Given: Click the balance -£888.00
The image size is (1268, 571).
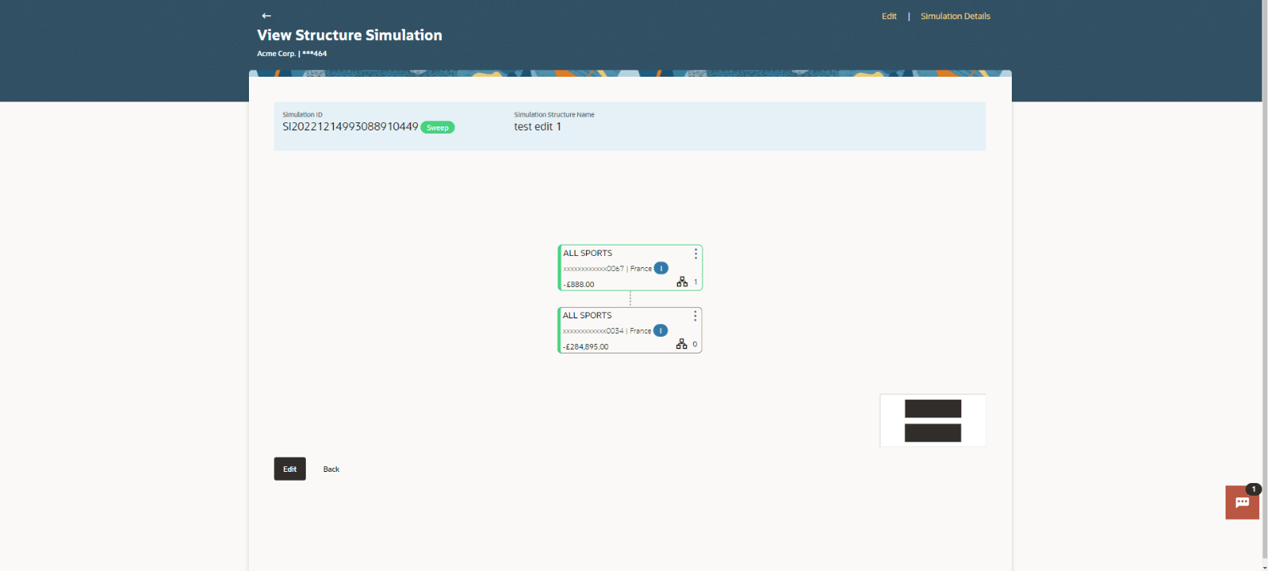Looking at the screenshot, I should [579, 285].
